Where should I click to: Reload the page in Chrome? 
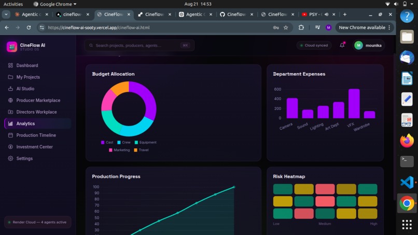click(29, 27)
